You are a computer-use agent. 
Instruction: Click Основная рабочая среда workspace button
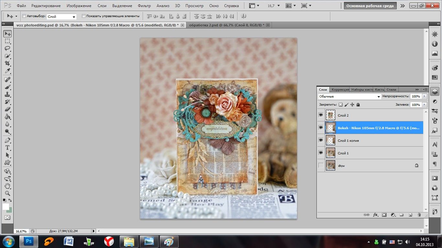point(370,6)
